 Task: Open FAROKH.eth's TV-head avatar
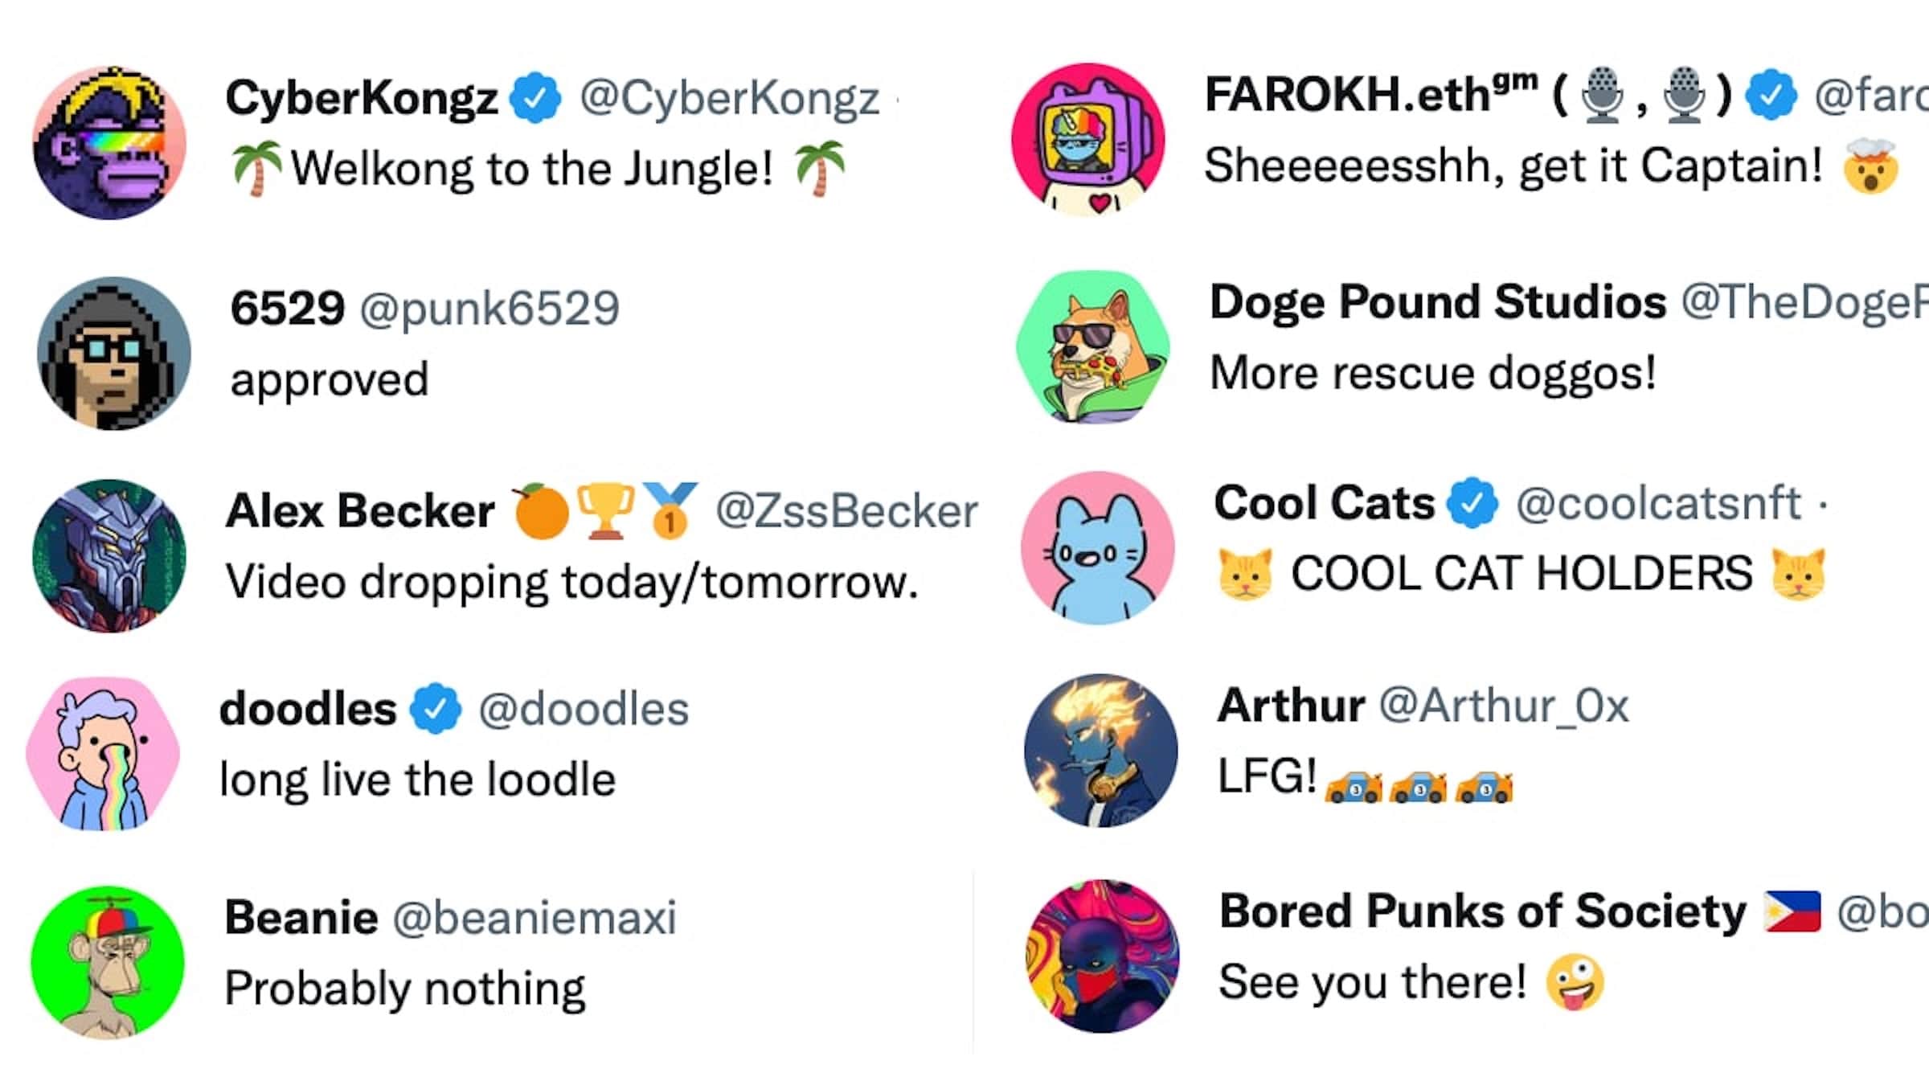[1087, 139]
